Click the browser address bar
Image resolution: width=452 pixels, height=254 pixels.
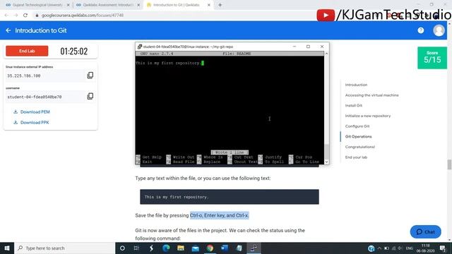[x=173, y=16]
